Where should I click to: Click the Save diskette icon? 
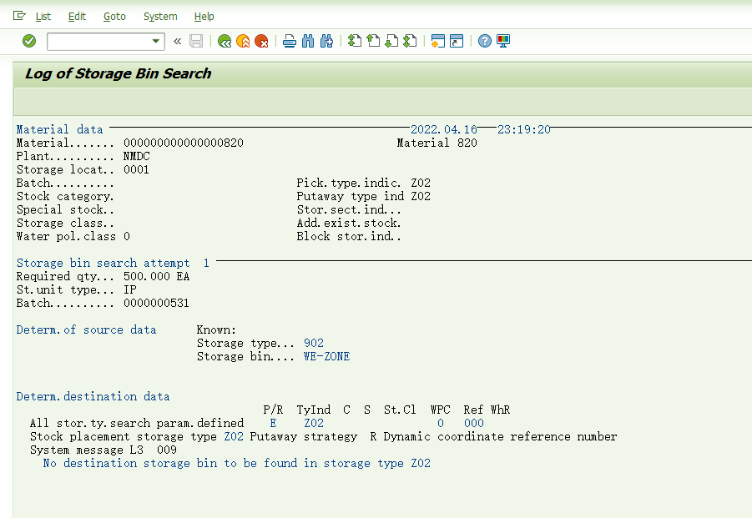196,41
